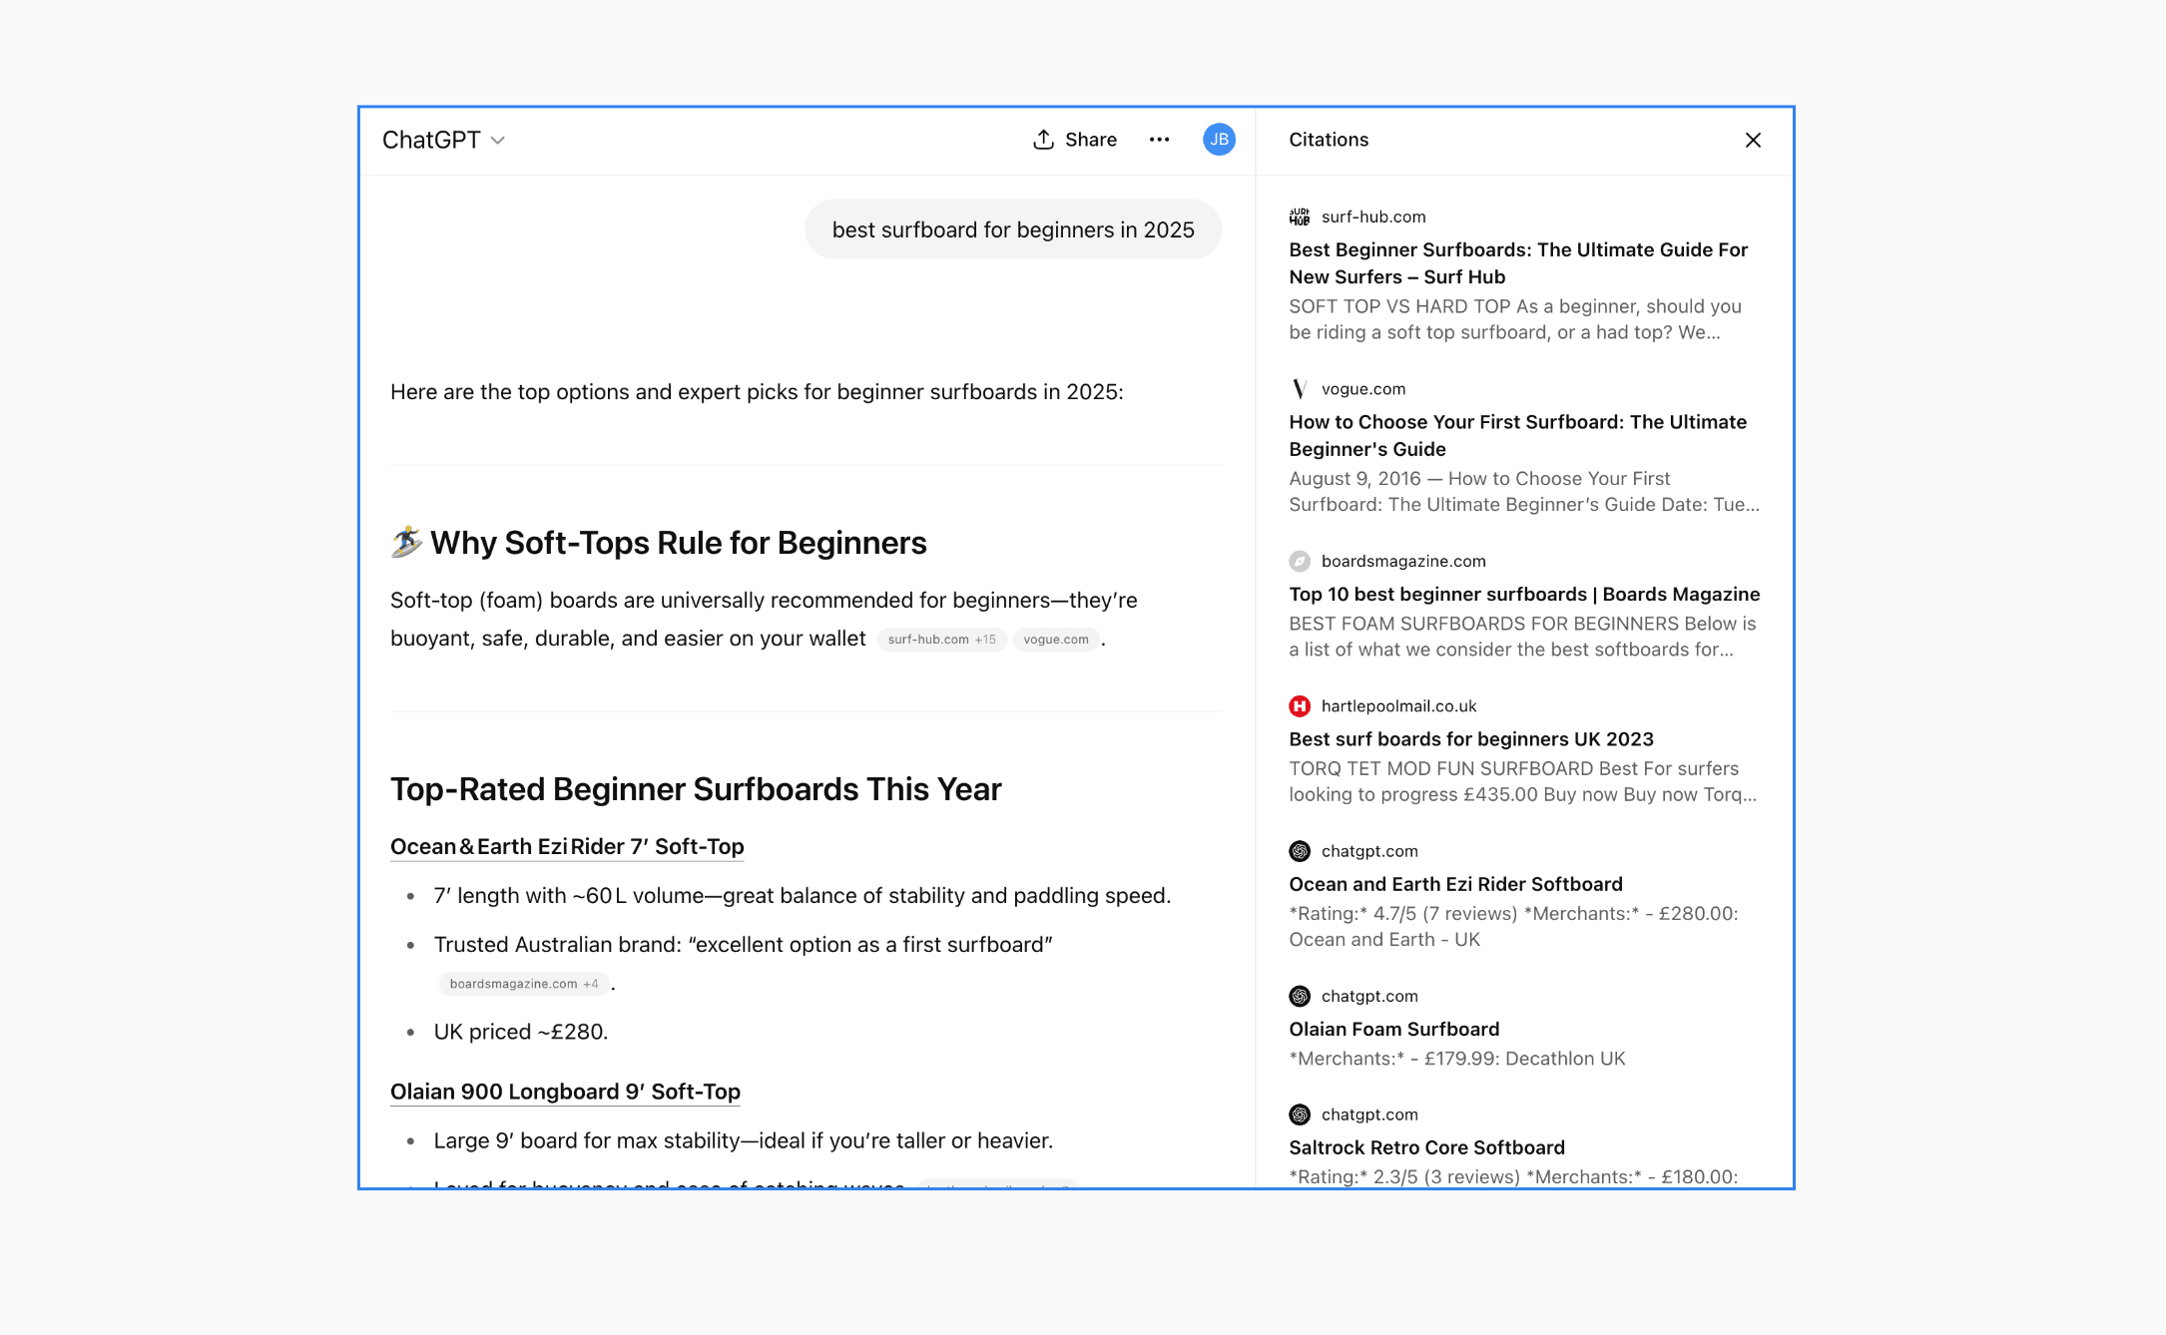Open Best Beginner Surfboards Surf Hub citation

(1517, 263)
